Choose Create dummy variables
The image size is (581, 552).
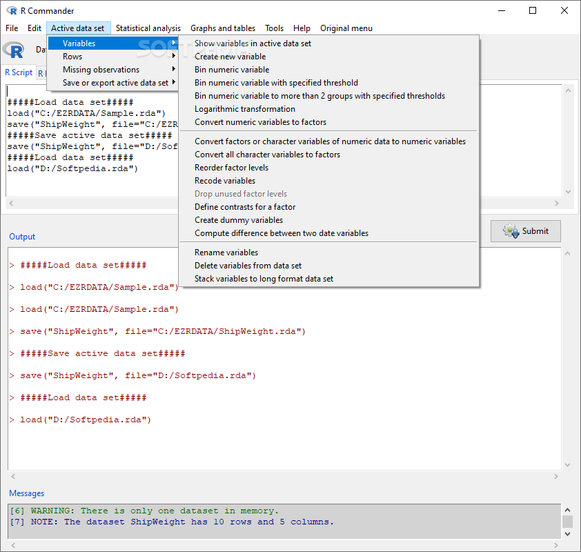pyautogui.click(x=329, y=220)
